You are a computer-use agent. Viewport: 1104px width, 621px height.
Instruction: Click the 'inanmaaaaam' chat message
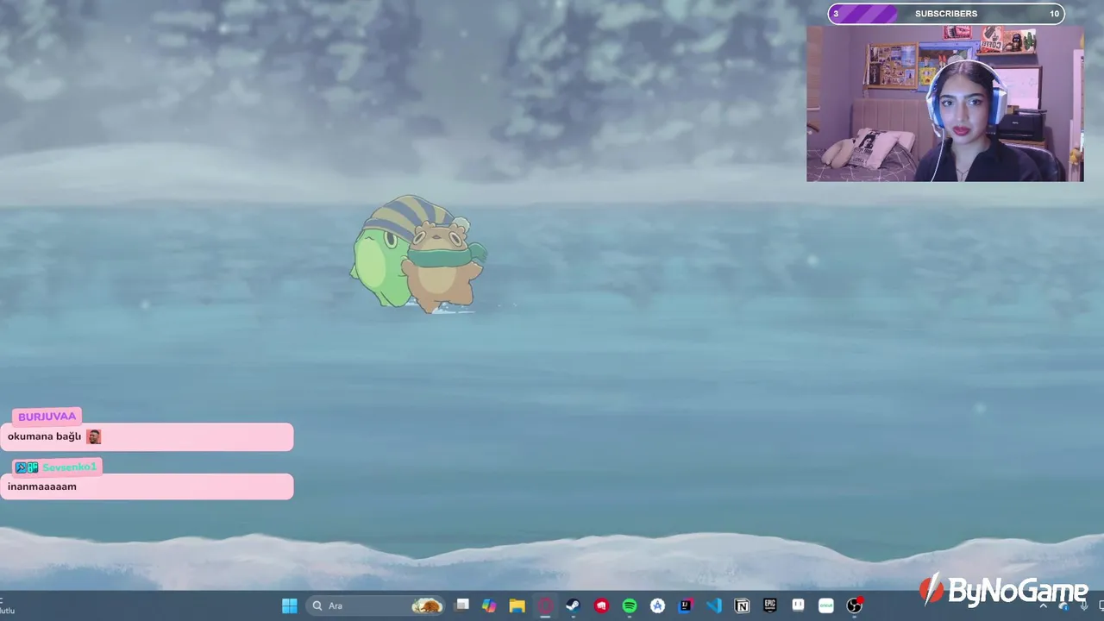(42, 486)
